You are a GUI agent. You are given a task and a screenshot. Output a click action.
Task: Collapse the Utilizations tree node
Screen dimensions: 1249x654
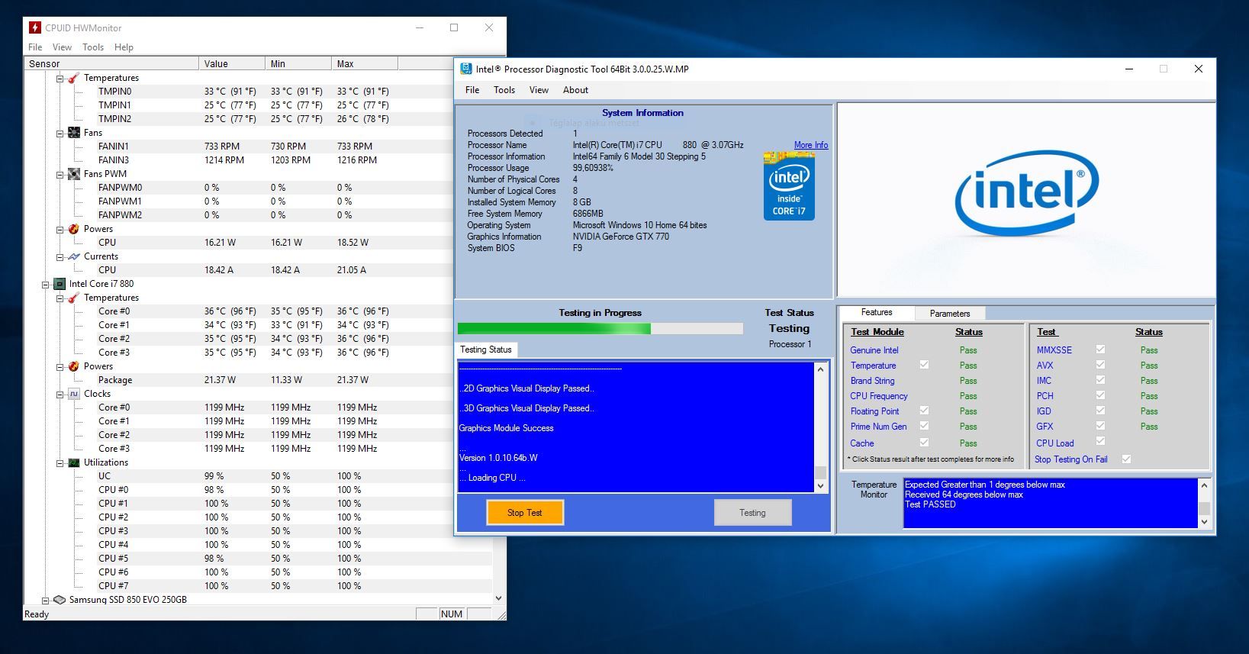pos(60,462)
